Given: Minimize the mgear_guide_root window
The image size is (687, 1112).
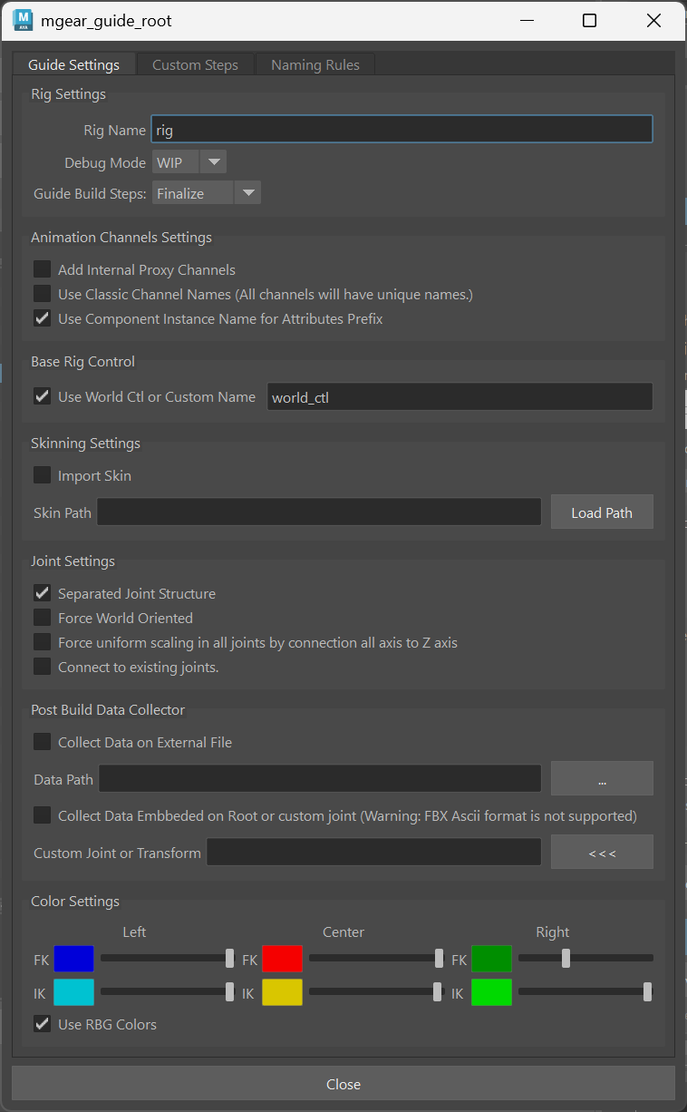Looking at the screenshot, I should coord(525,20).
